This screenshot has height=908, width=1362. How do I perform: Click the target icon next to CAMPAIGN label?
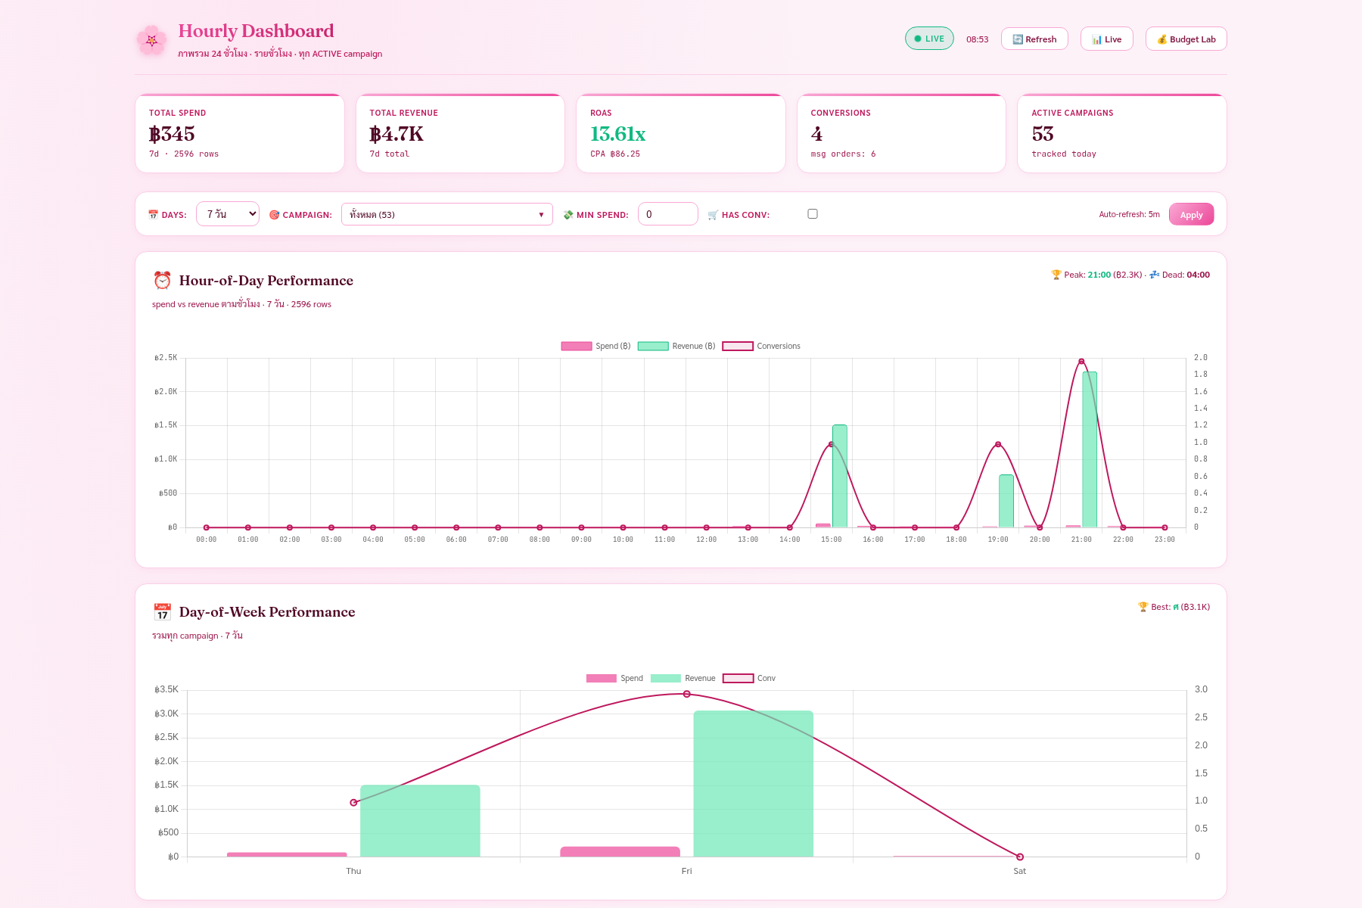[x=274, y=215]
